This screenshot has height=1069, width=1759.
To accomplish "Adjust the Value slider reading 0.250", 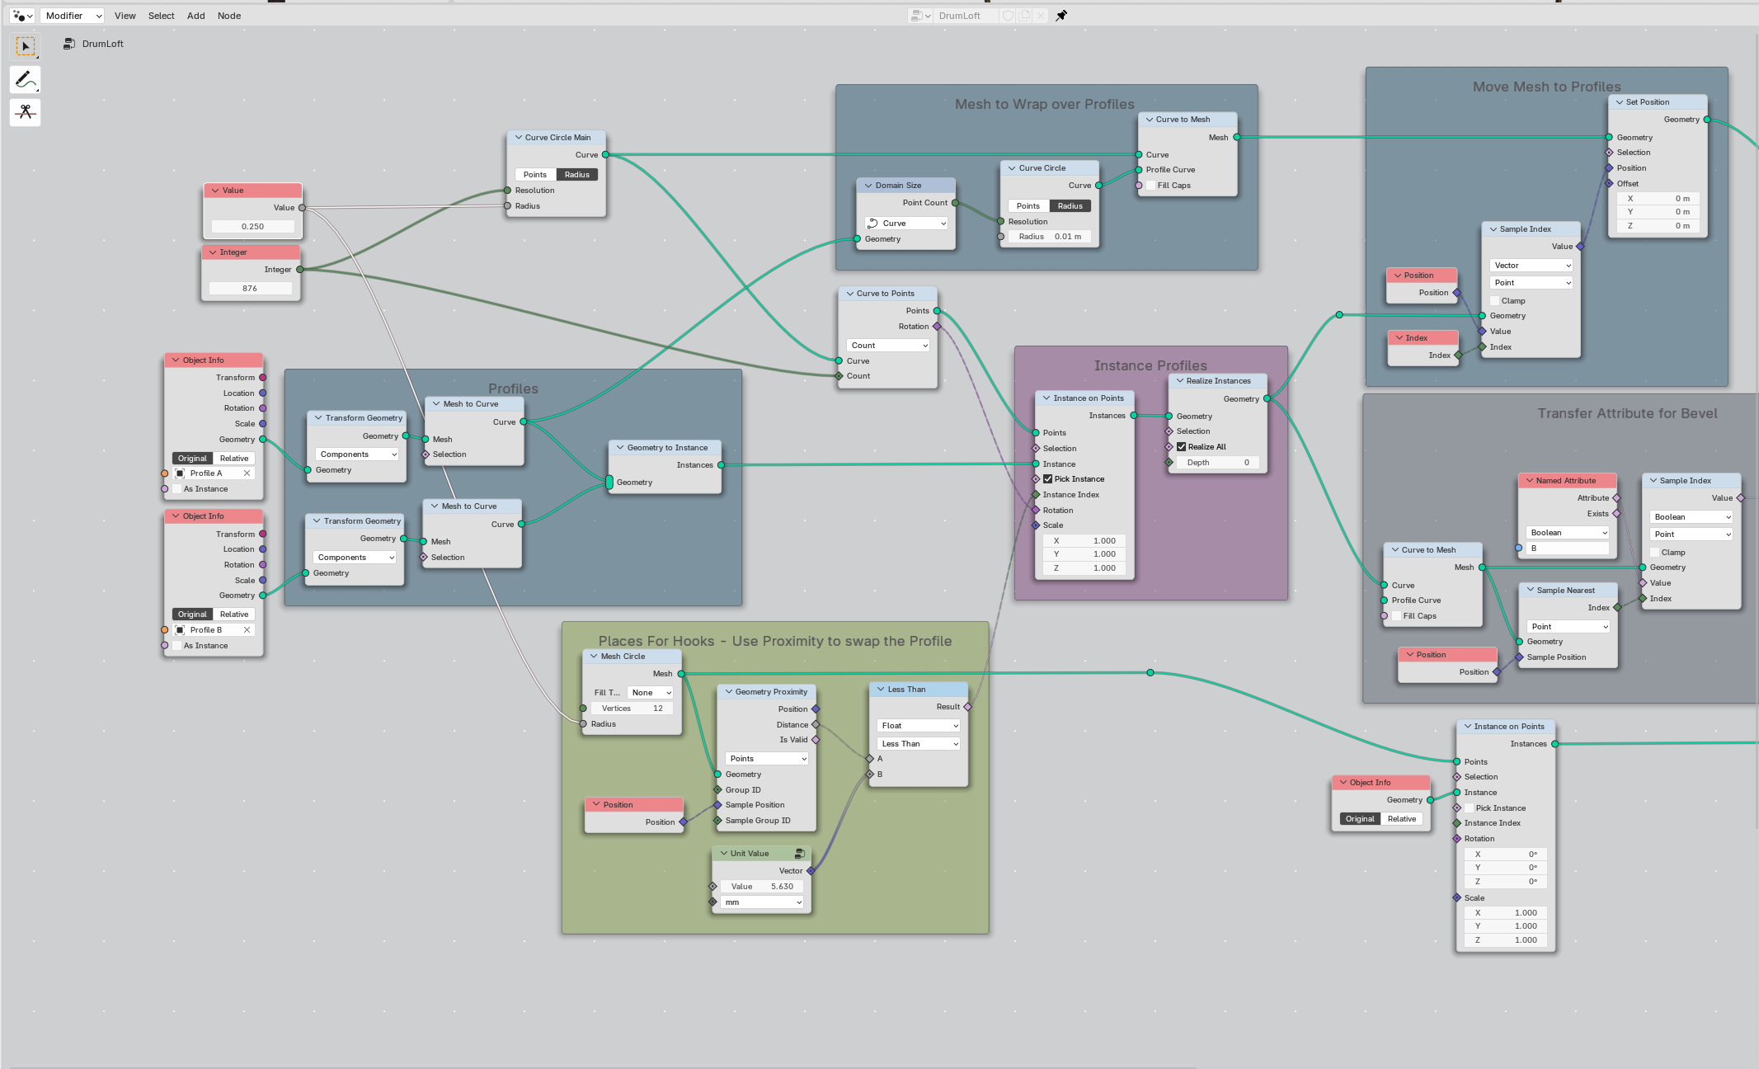I will click(x=253, y=227).
